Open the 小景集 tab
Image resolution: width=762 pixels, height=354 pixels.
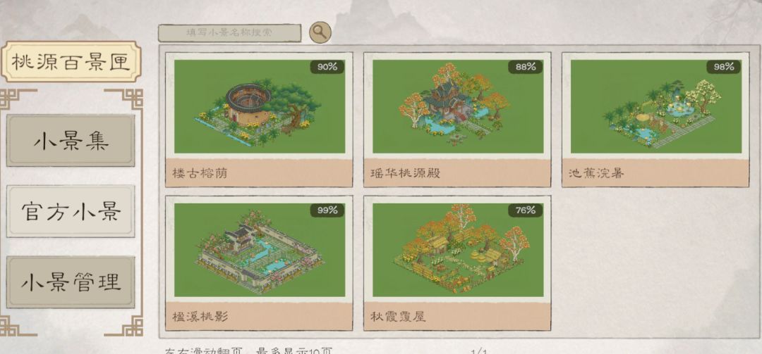pos(71,141)
